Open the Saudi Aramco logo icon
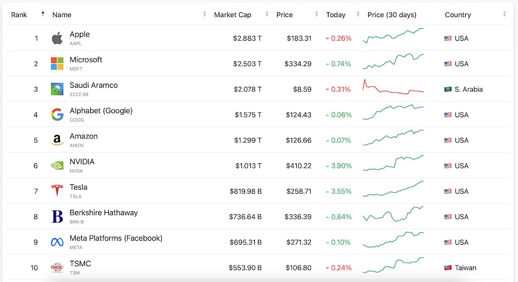 point(57,89)
